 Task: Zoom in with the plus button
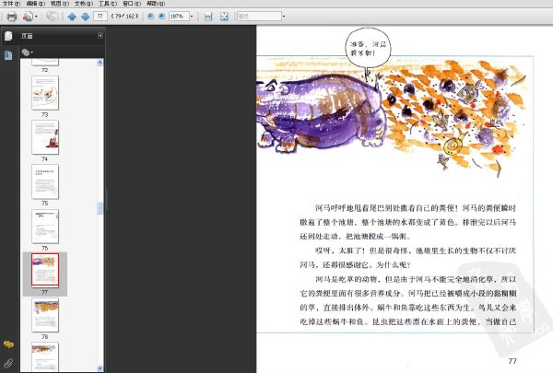(161, 17)
